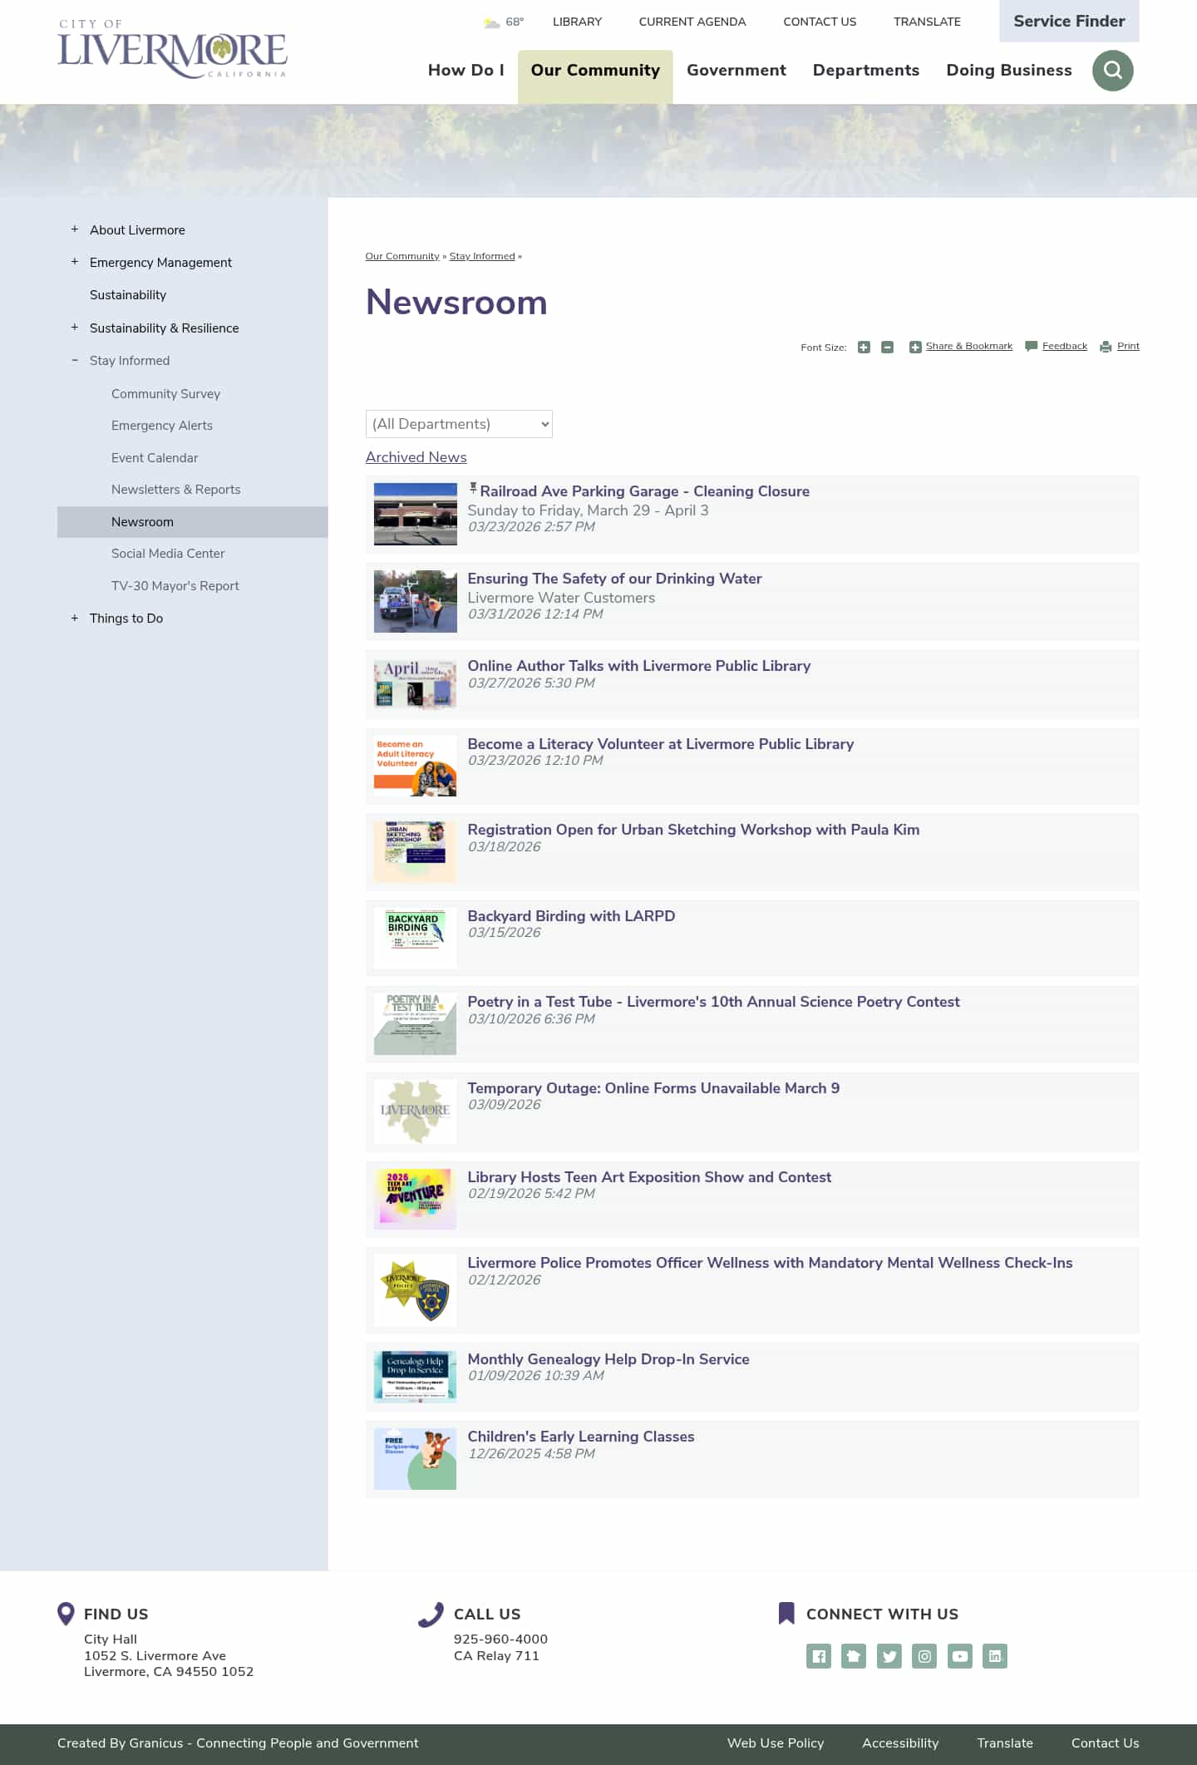Open the All Departments dropdown
Image resolution: width=1197 pixels, height=1765 pixels.
pos(459,424)
